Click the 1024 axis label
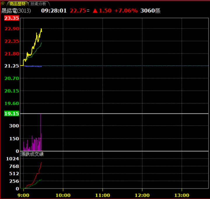Screen dimensions: 210x199 [x=13, y=159]
